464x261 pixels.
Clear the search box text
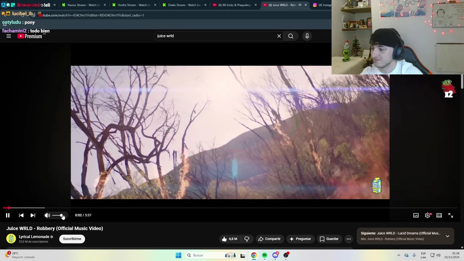[279, 36]
